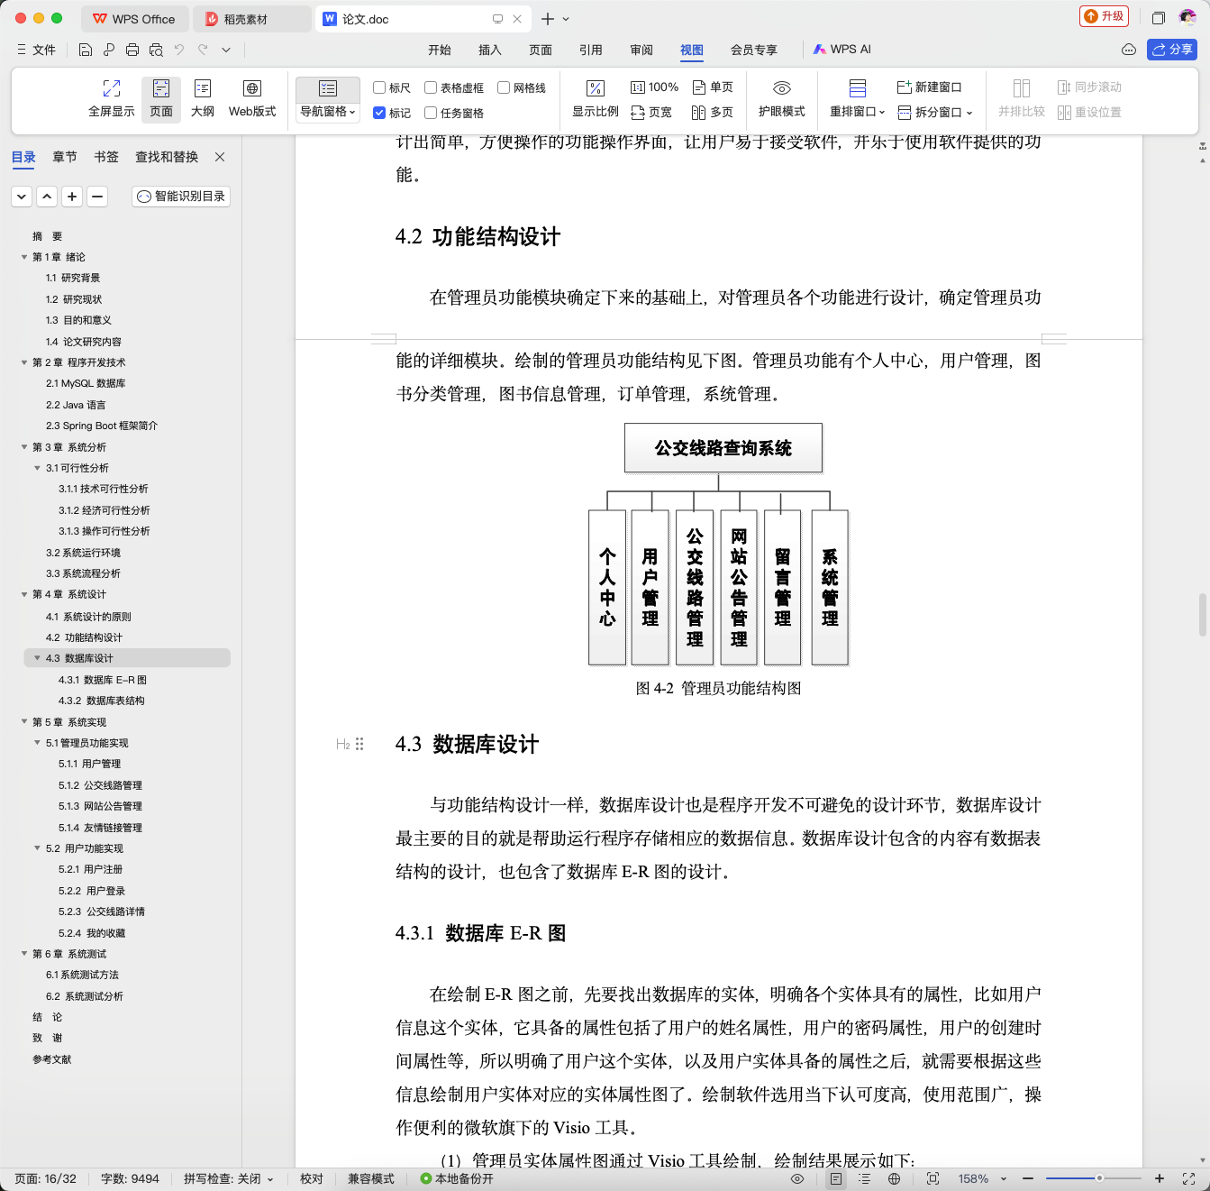Open the 文件 (File) menu
The width and height of the screenshot is (1210, 1191).
(x=37, y=50)
